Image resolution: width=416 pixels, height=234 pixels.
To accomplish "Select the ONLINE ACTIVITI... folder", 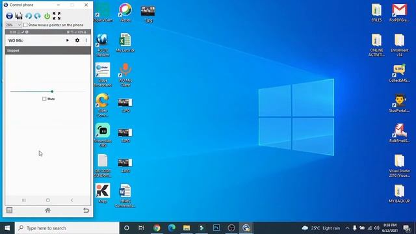I will [376, 45].
